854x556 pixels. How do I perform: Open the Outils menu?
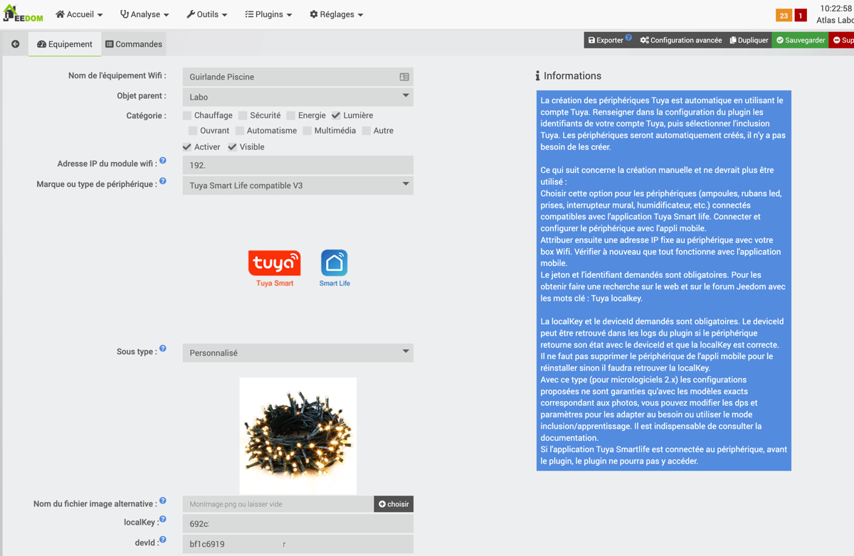click(x=207, y=14)
